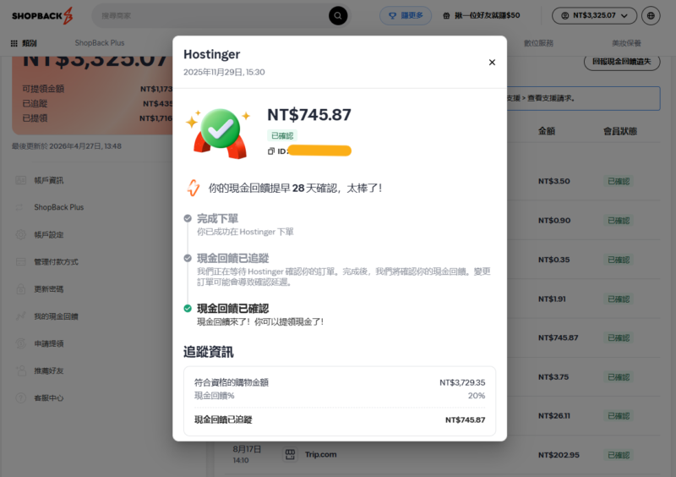Click the 帳戶資訊 card icon

(20, 180)
